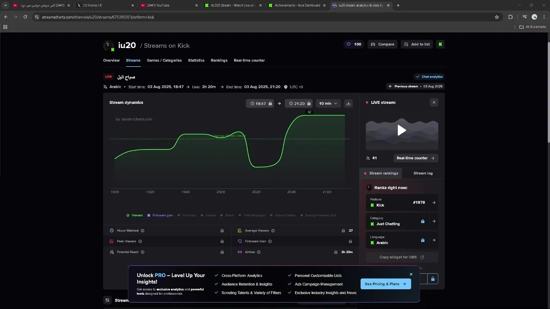550x309 pixels.
Task: Open the Chrome apps grid icon
Action: click(5, 27)
